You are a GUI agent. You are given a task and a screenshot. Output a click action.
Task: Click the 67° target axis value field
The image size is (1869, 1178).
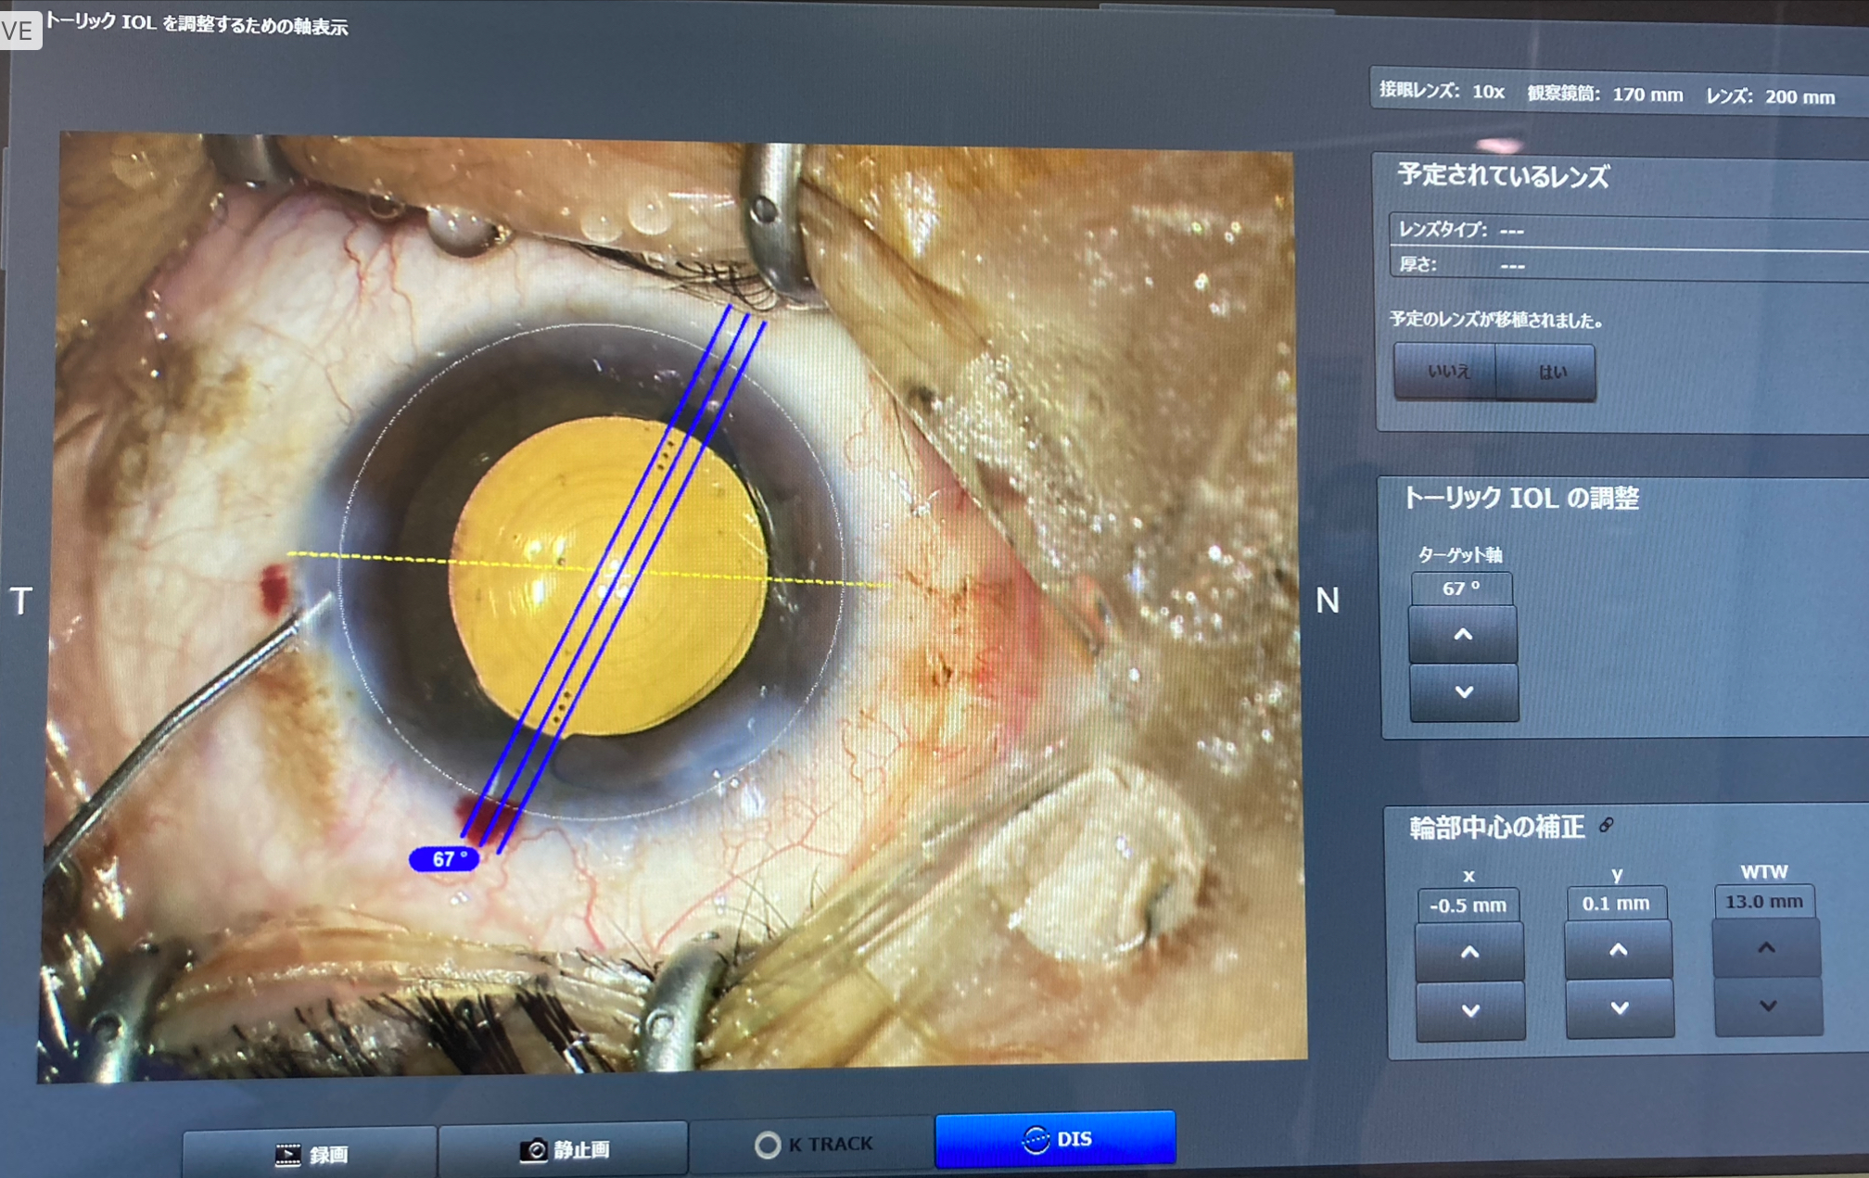pos(1462,589)
